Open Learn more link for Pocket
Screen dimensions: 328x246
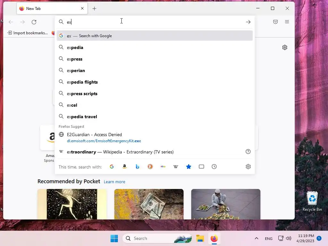[114, 182]
